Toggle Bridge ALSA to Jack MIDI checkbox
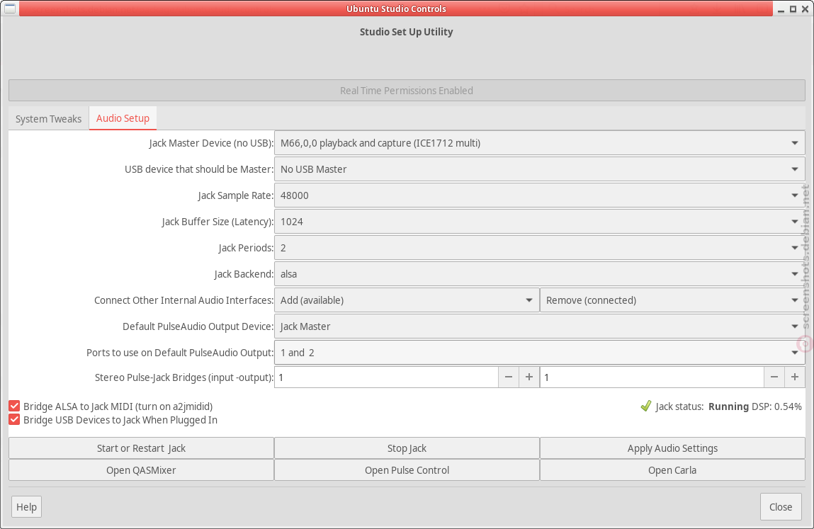 (15, 406)
